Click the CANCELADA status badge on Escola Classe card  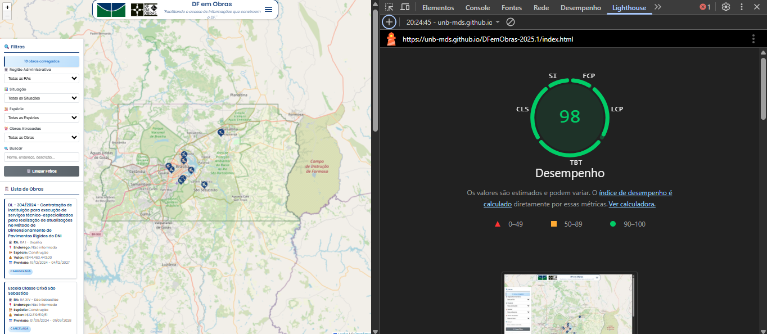pos(20,328)
